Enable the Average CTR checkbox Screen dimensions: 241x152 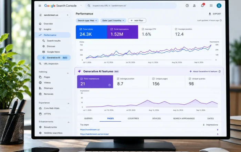(143, 29)
